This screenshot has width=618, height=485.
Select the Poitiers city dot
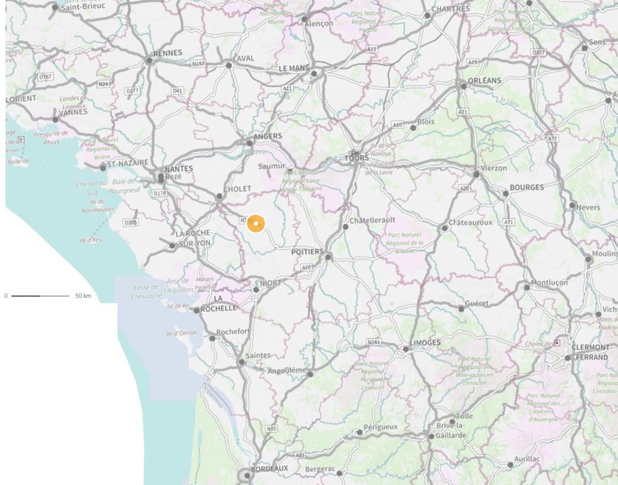(328, 257)
